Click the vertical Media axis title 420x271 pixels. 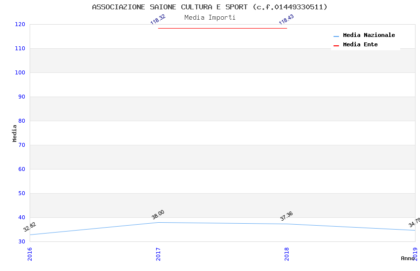14,133
